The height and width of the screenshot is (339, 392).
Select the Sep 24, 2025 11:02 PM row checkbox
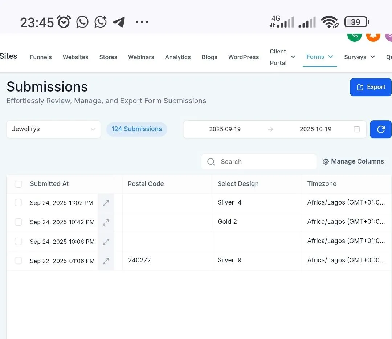[18, 203]
